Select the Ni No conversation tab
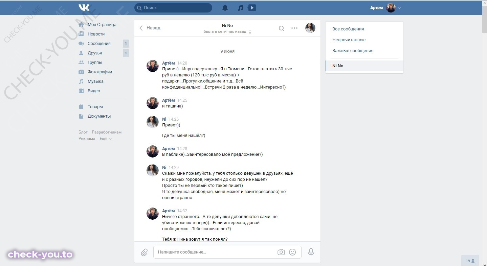The image size is (487, 266). pos(364,66)
